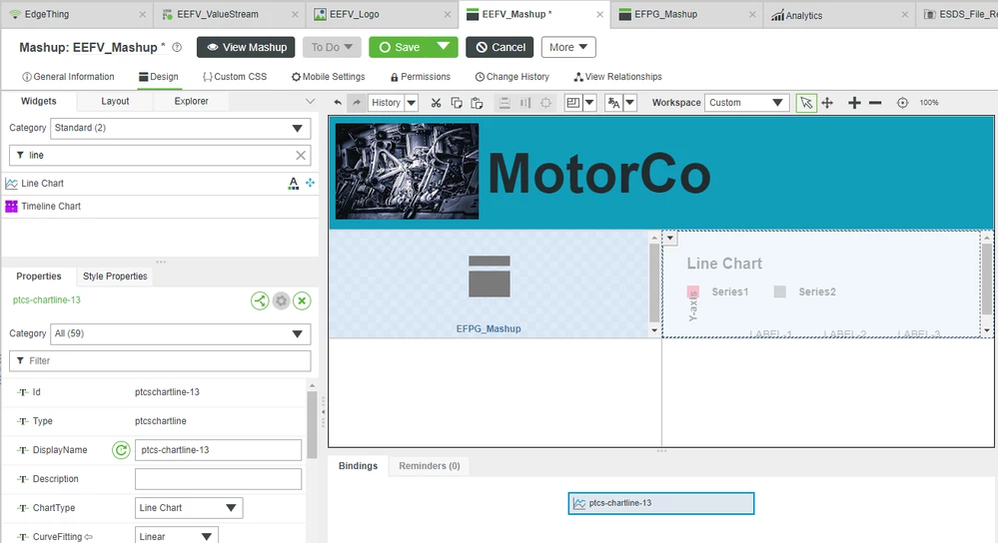
Task: Switch to the Reminders (0) tab
Action: click(x=429, y=466)
